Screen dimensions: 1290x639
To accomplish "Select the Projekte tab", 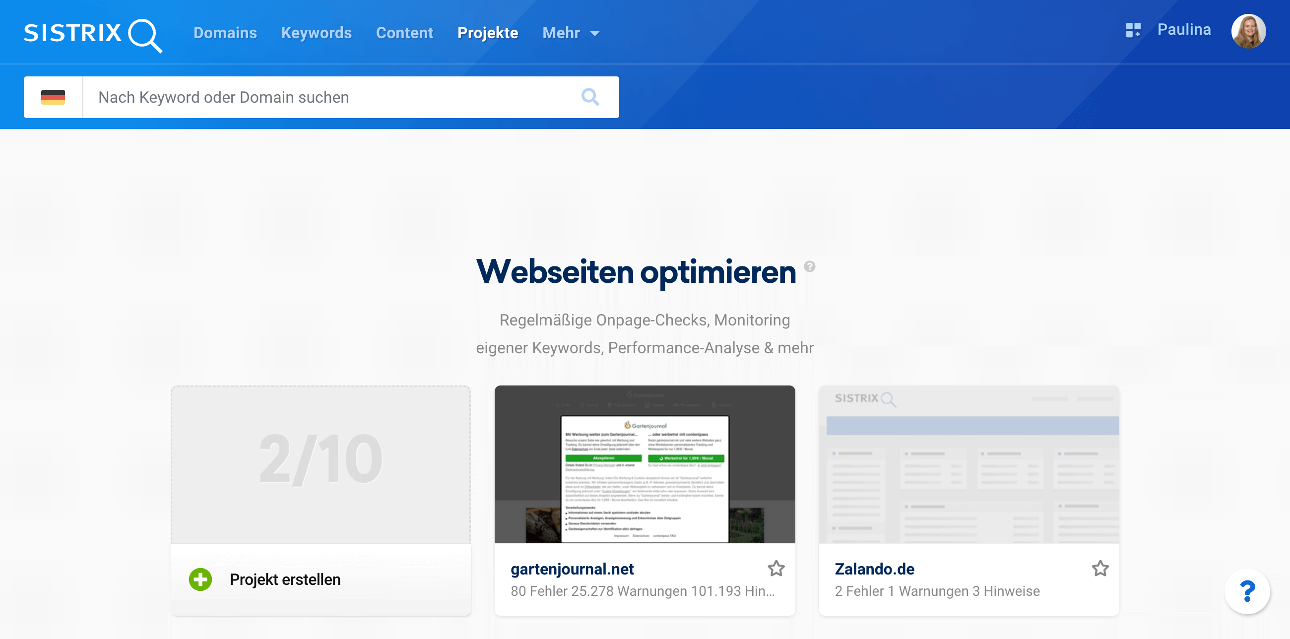I will pyautogui.click(x=487, y=33).
